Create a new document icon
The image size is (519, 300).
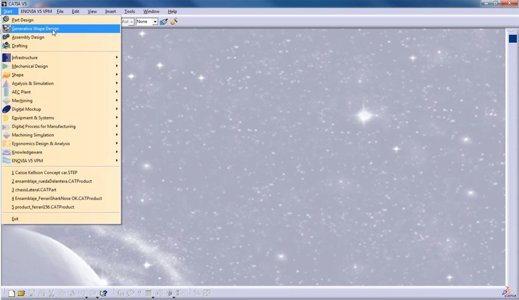coord(11,293)
